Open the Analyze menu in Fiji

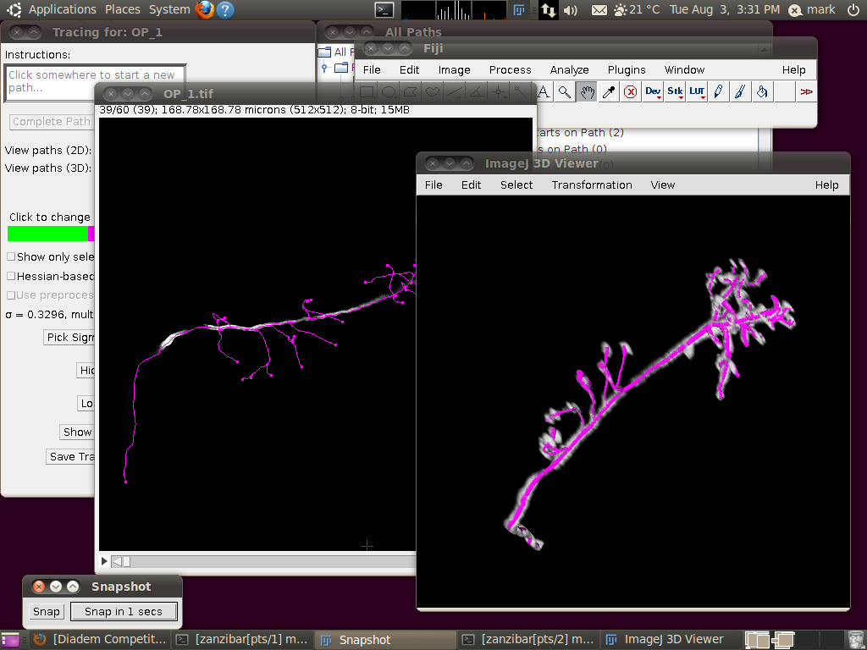tap(569, 70)
